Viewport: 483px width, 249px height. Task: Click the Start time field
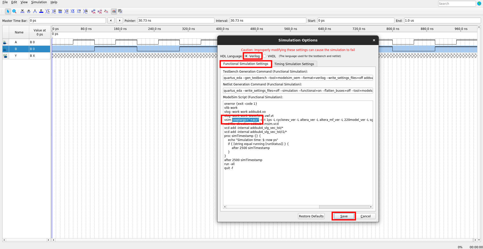tap(356, 21)
